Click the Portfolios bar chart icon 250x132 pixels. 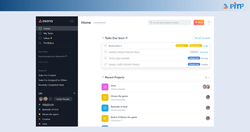pos(40,43)
